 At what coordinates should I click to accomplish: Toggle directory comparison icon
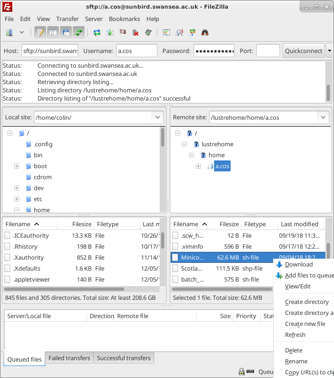[179, 32]
